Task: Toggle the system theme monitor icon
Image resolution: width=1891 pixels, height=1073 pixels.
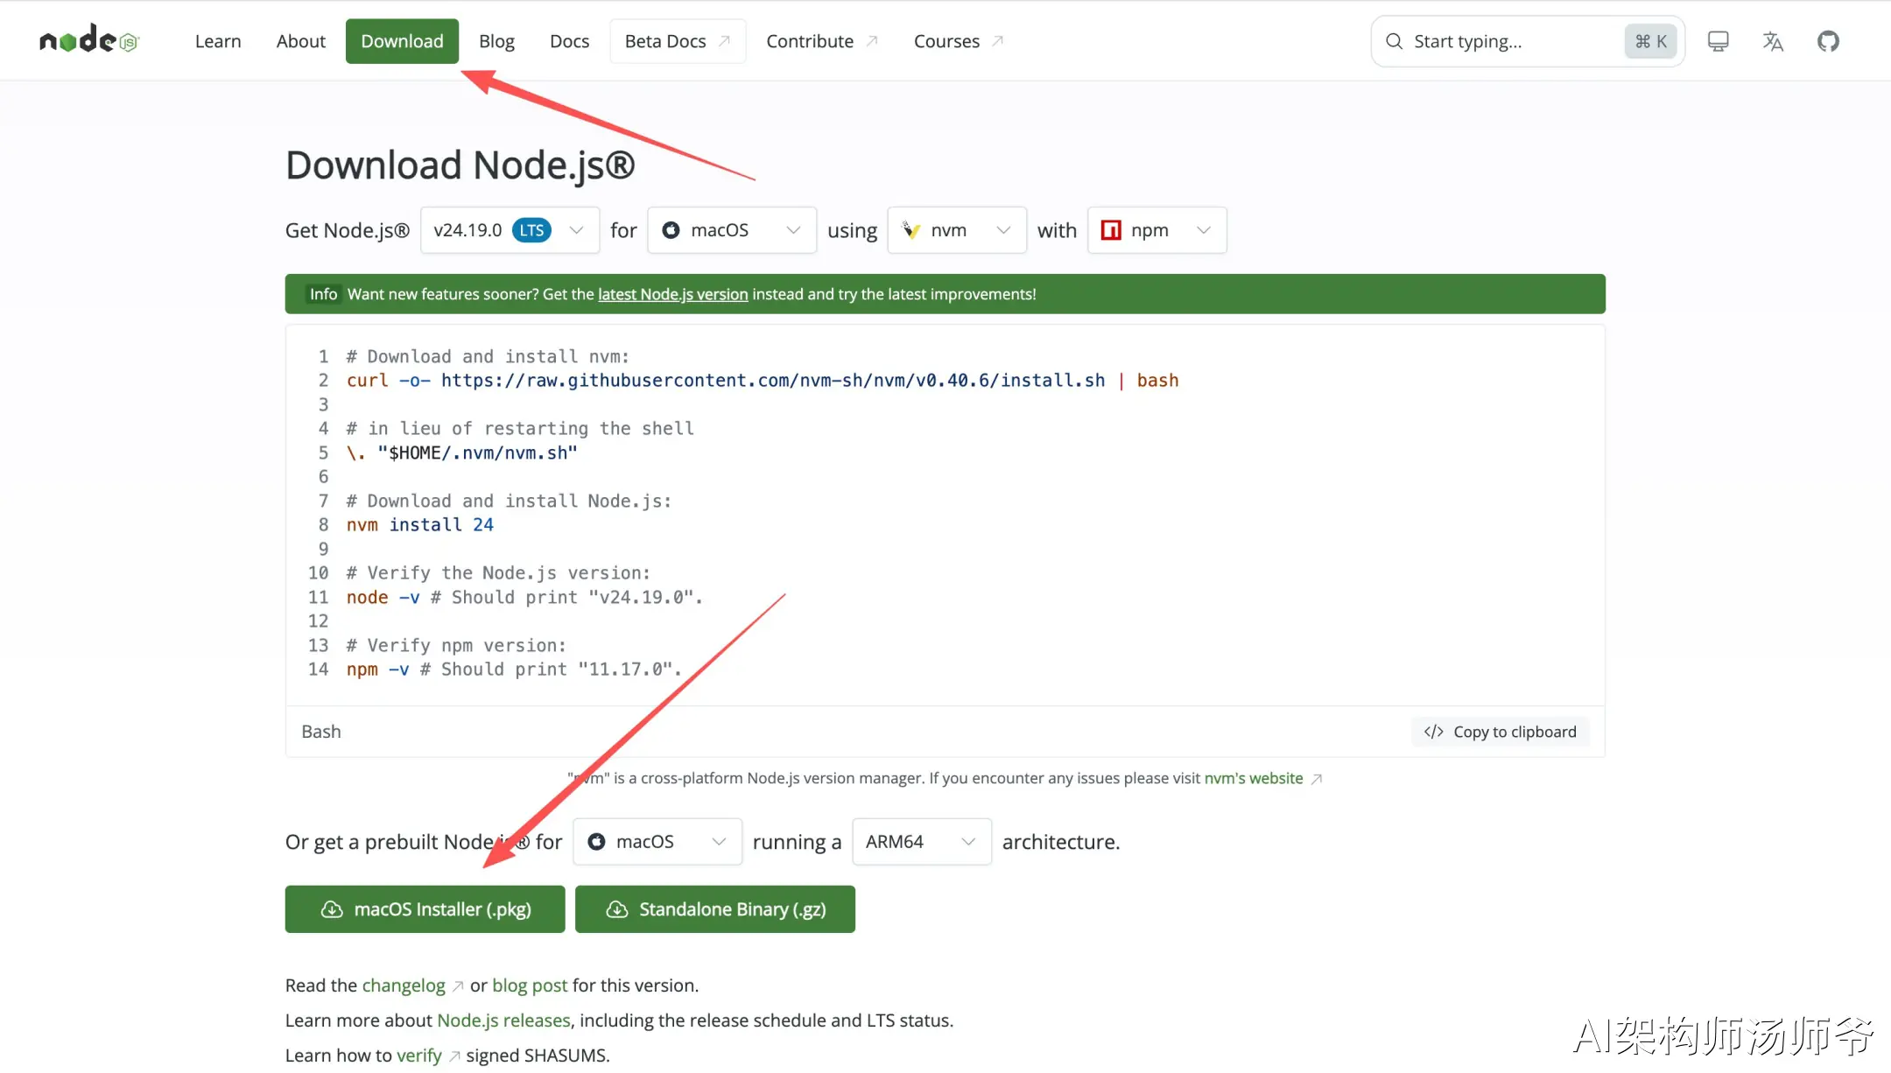Action: pos(1718,41)
